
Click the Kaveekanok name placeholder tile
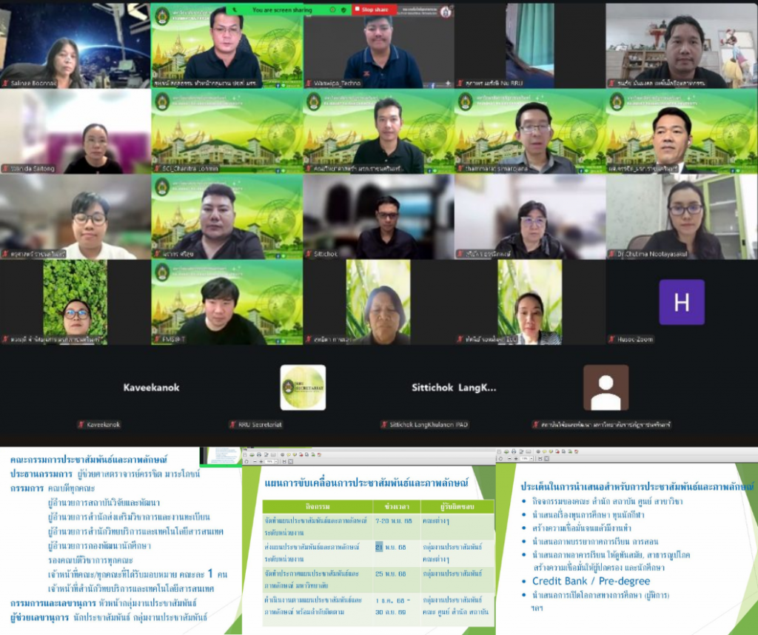pyautogui.click(x=151, y=387)
